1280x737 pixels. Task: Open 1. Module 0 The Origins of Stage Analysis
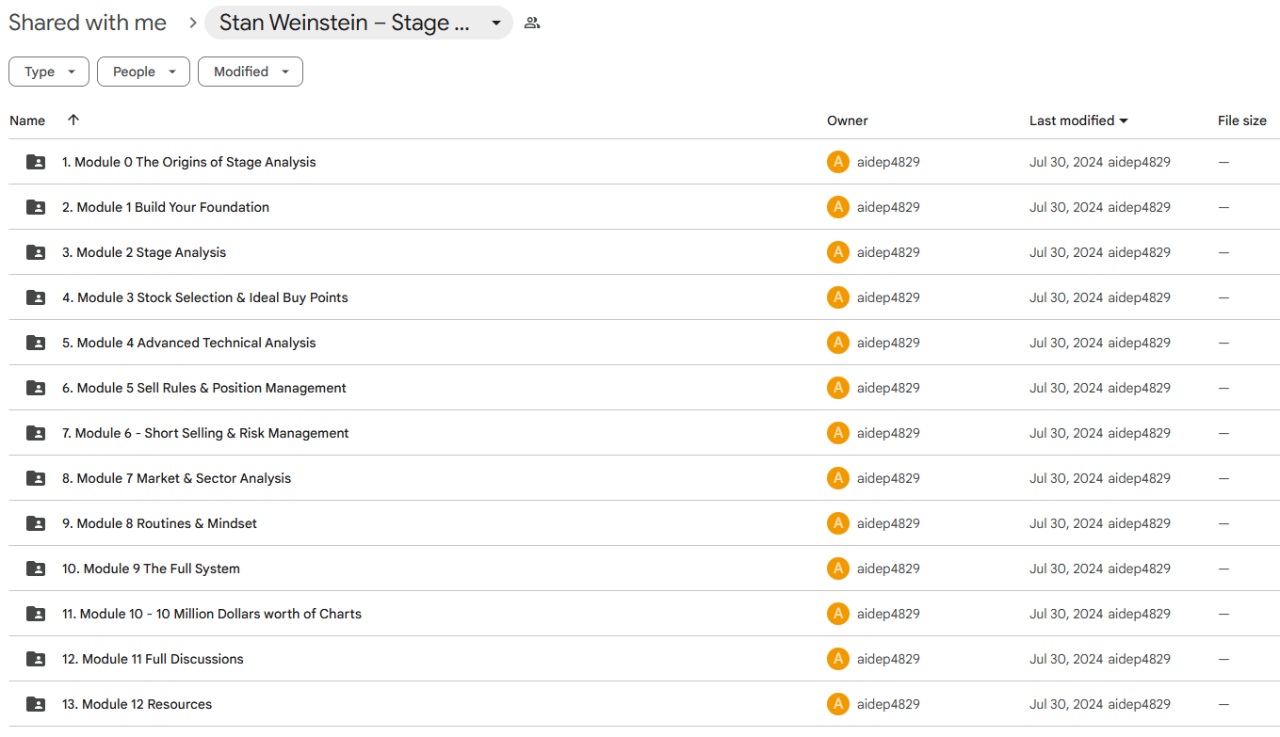[x=189, y=162]
